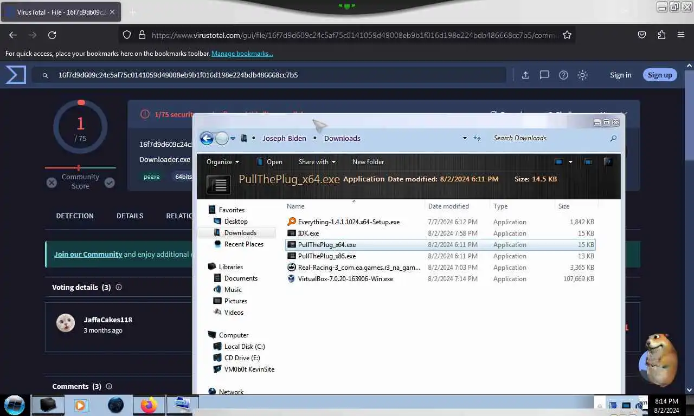Open VirusTotal notifications comment icon
The width and height of the screenshot is (694, 416).
coord(544,75)
